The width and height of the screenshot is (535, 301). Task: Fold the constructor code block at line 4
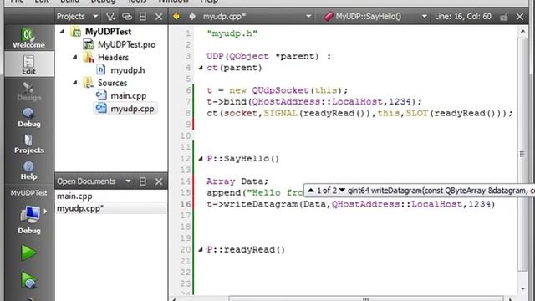(x=201, y=68)
